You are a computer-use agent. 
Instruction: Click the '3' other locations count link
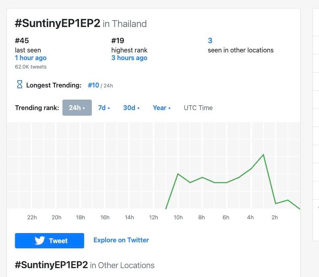pyautogui.click(x=210, y=41)
